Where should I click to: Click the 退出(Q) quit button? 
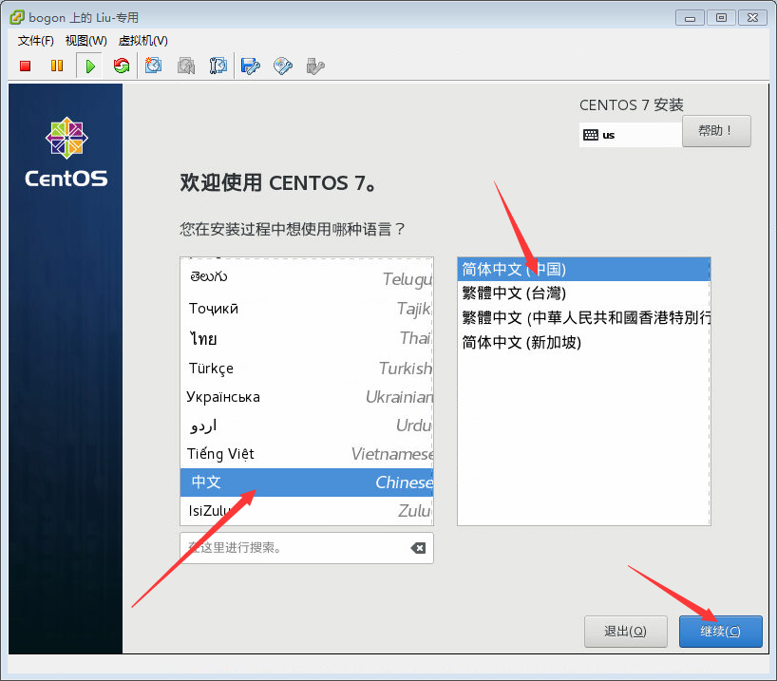coord(625,632)
